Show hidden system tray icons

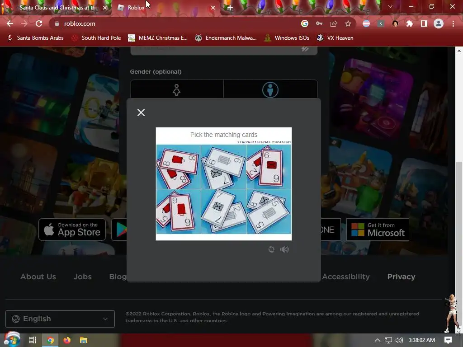[378, 340]
